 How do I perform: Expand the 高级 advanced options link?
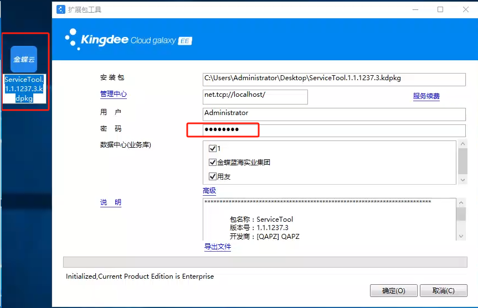coord(209,191)
